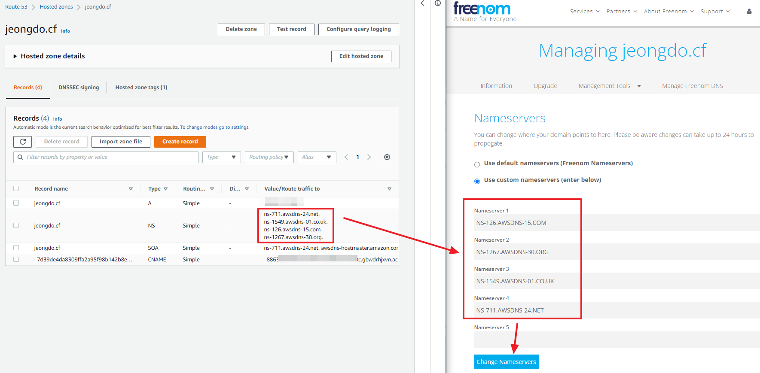Open the Routing policy filter dropdown
This screenshot has width=760, height=373.
[269, 157]
